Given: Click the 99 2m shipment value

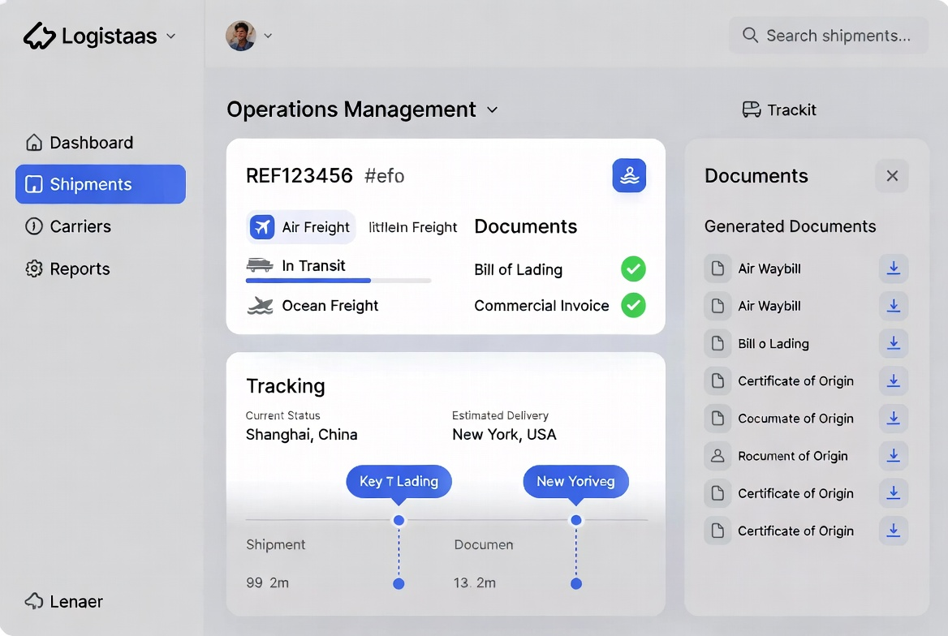Looking at the screenshot, I should (x=267, y=582).
